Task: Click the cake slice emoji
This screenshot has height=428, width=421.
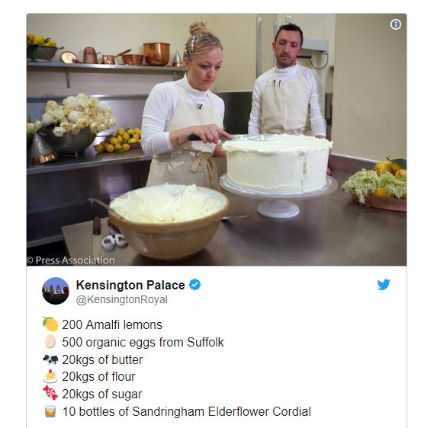Action: click(x=50, y=376)
